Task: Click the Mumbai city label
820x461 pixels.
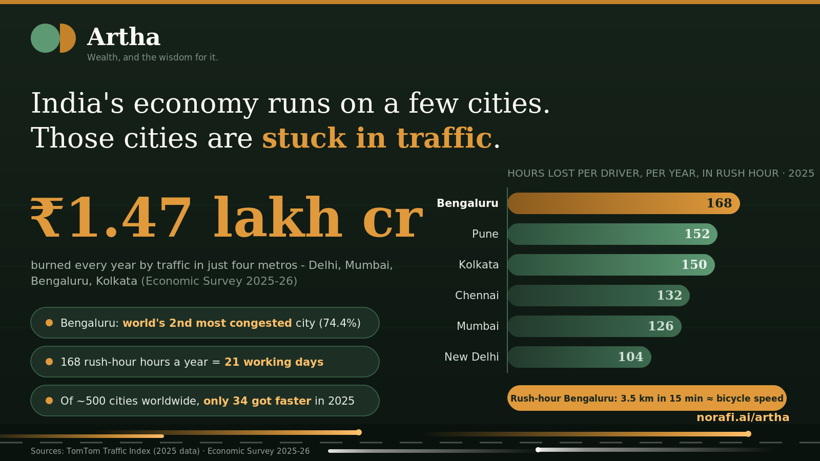Action: click(478, 326)
